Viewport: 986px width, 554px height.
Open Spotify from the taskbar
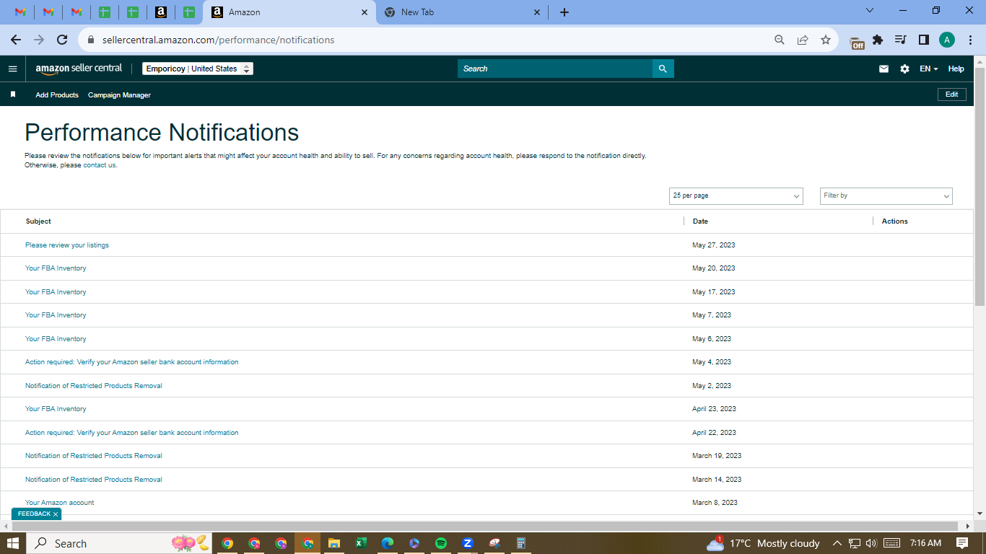coord(441,543)
